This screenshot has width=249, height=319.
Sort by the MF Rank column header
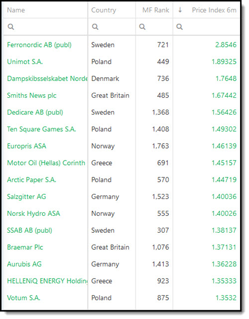[156, 10]
